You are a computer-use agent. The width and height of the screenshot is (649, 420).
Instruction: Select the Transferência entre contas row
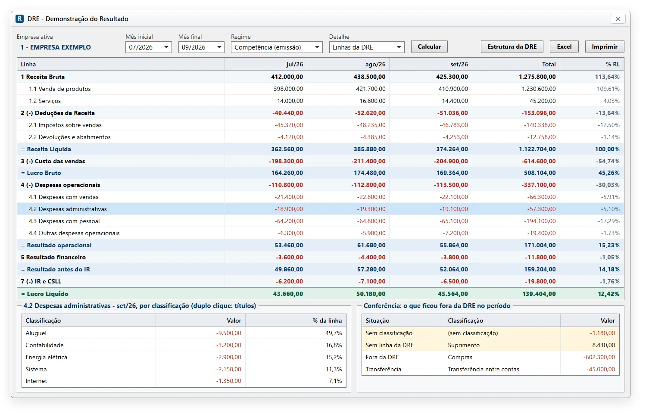490,369
